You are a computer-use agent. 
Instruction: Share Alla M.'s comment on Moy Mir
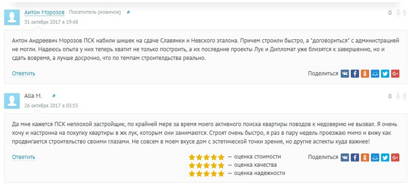(x=375, y=157)
